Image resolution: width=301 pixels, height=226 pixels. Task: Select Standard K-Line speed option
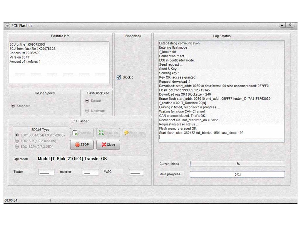(x=13, y=106)
